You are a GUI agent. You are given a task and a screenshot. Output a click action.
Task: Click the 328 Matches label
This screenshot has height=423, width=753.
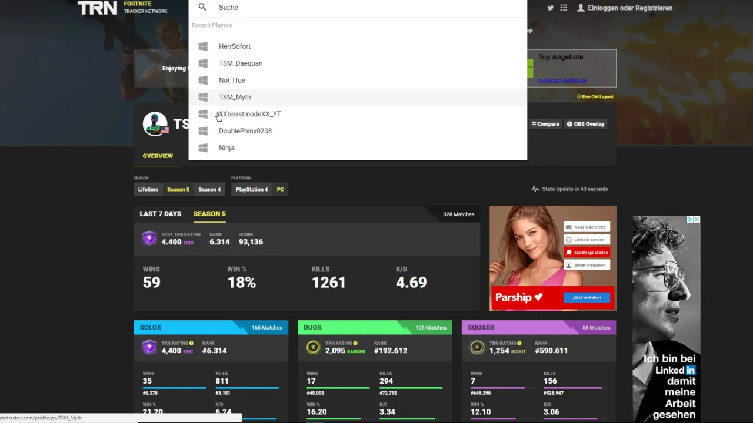(x=458, y=214)
